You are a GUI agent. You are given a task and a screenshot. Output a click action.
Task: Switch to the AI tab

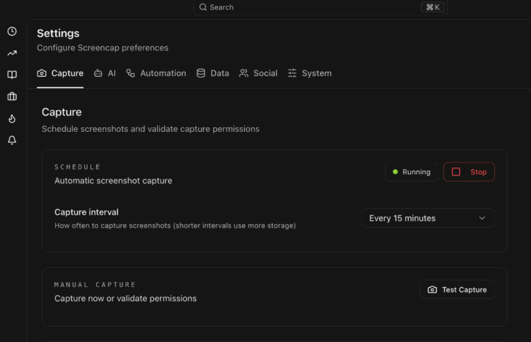pyautogui.click(x=105, y=74)
